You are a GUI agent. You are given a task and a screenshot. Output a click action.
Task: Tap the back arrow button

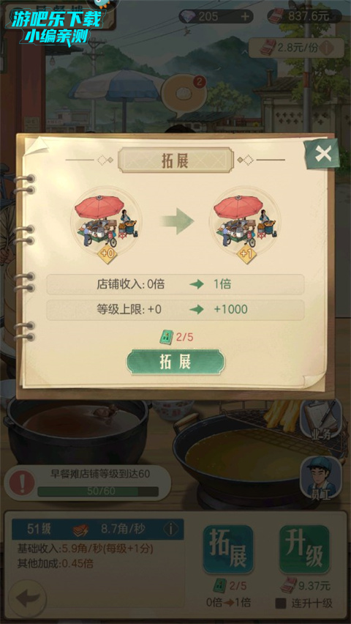28,598
